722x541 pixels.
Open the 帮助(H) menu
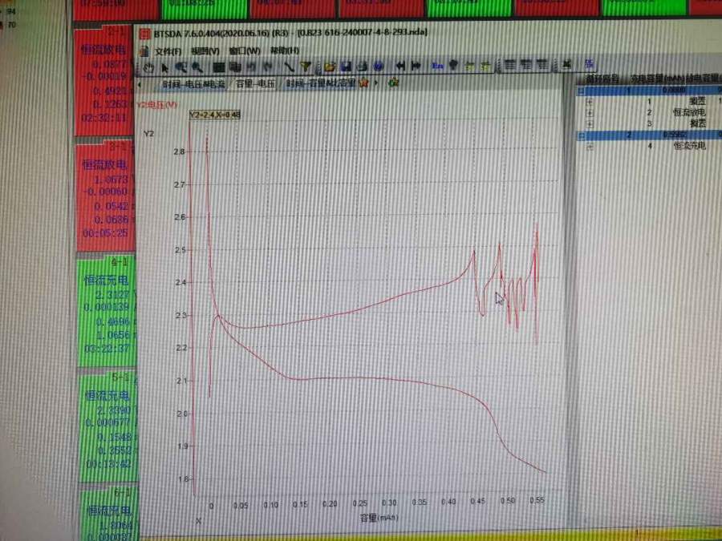(x=283, y=50)
